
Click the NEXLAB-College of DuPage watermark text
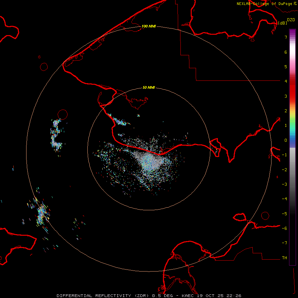[266, 4]
